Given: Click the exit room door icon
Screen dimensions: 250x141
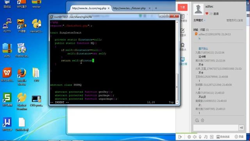Looking at the screenshot, I should (180, 137).
